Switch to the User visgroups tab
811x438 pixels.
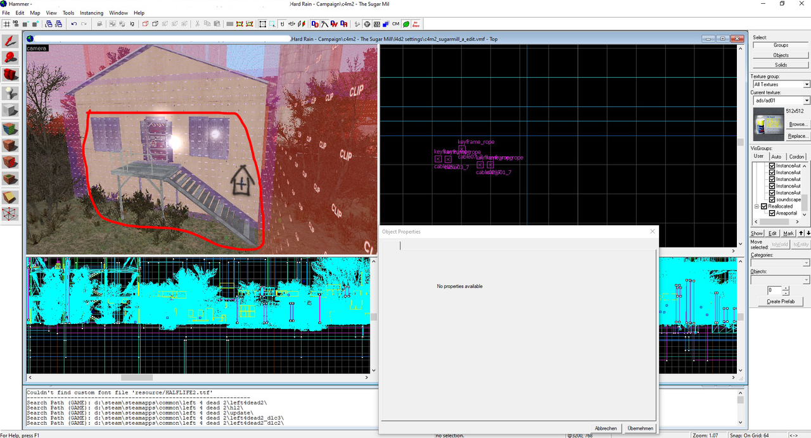click(758, 156)
